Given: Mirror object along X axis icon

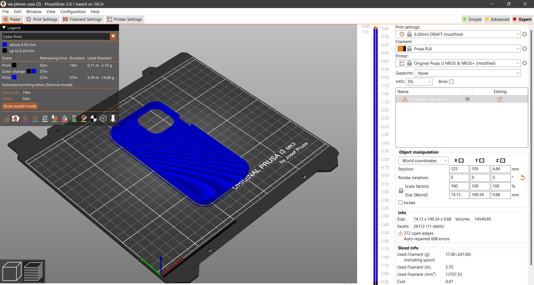Looking at the screenshot, I should pos(461,161).
